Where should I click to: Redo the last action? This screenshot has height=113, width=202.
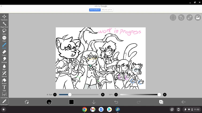[x=139, y=102]
